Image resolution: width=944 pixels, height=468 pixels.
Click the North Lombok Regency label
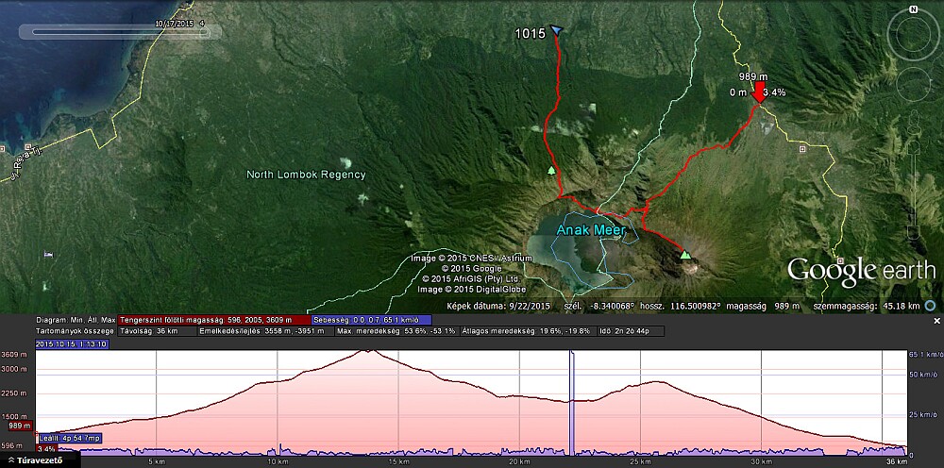tap(305, 175)
